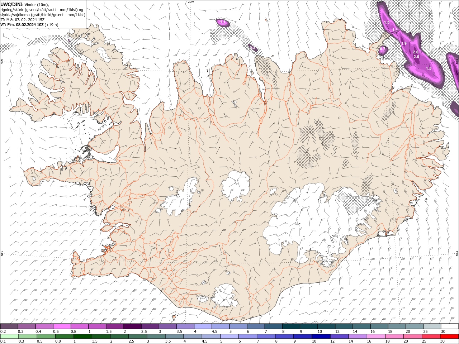This screenshot has width=459, height=344.
Task: Click the dark teal 8 snow-scale swatch
Action: (x=291, y=326)
